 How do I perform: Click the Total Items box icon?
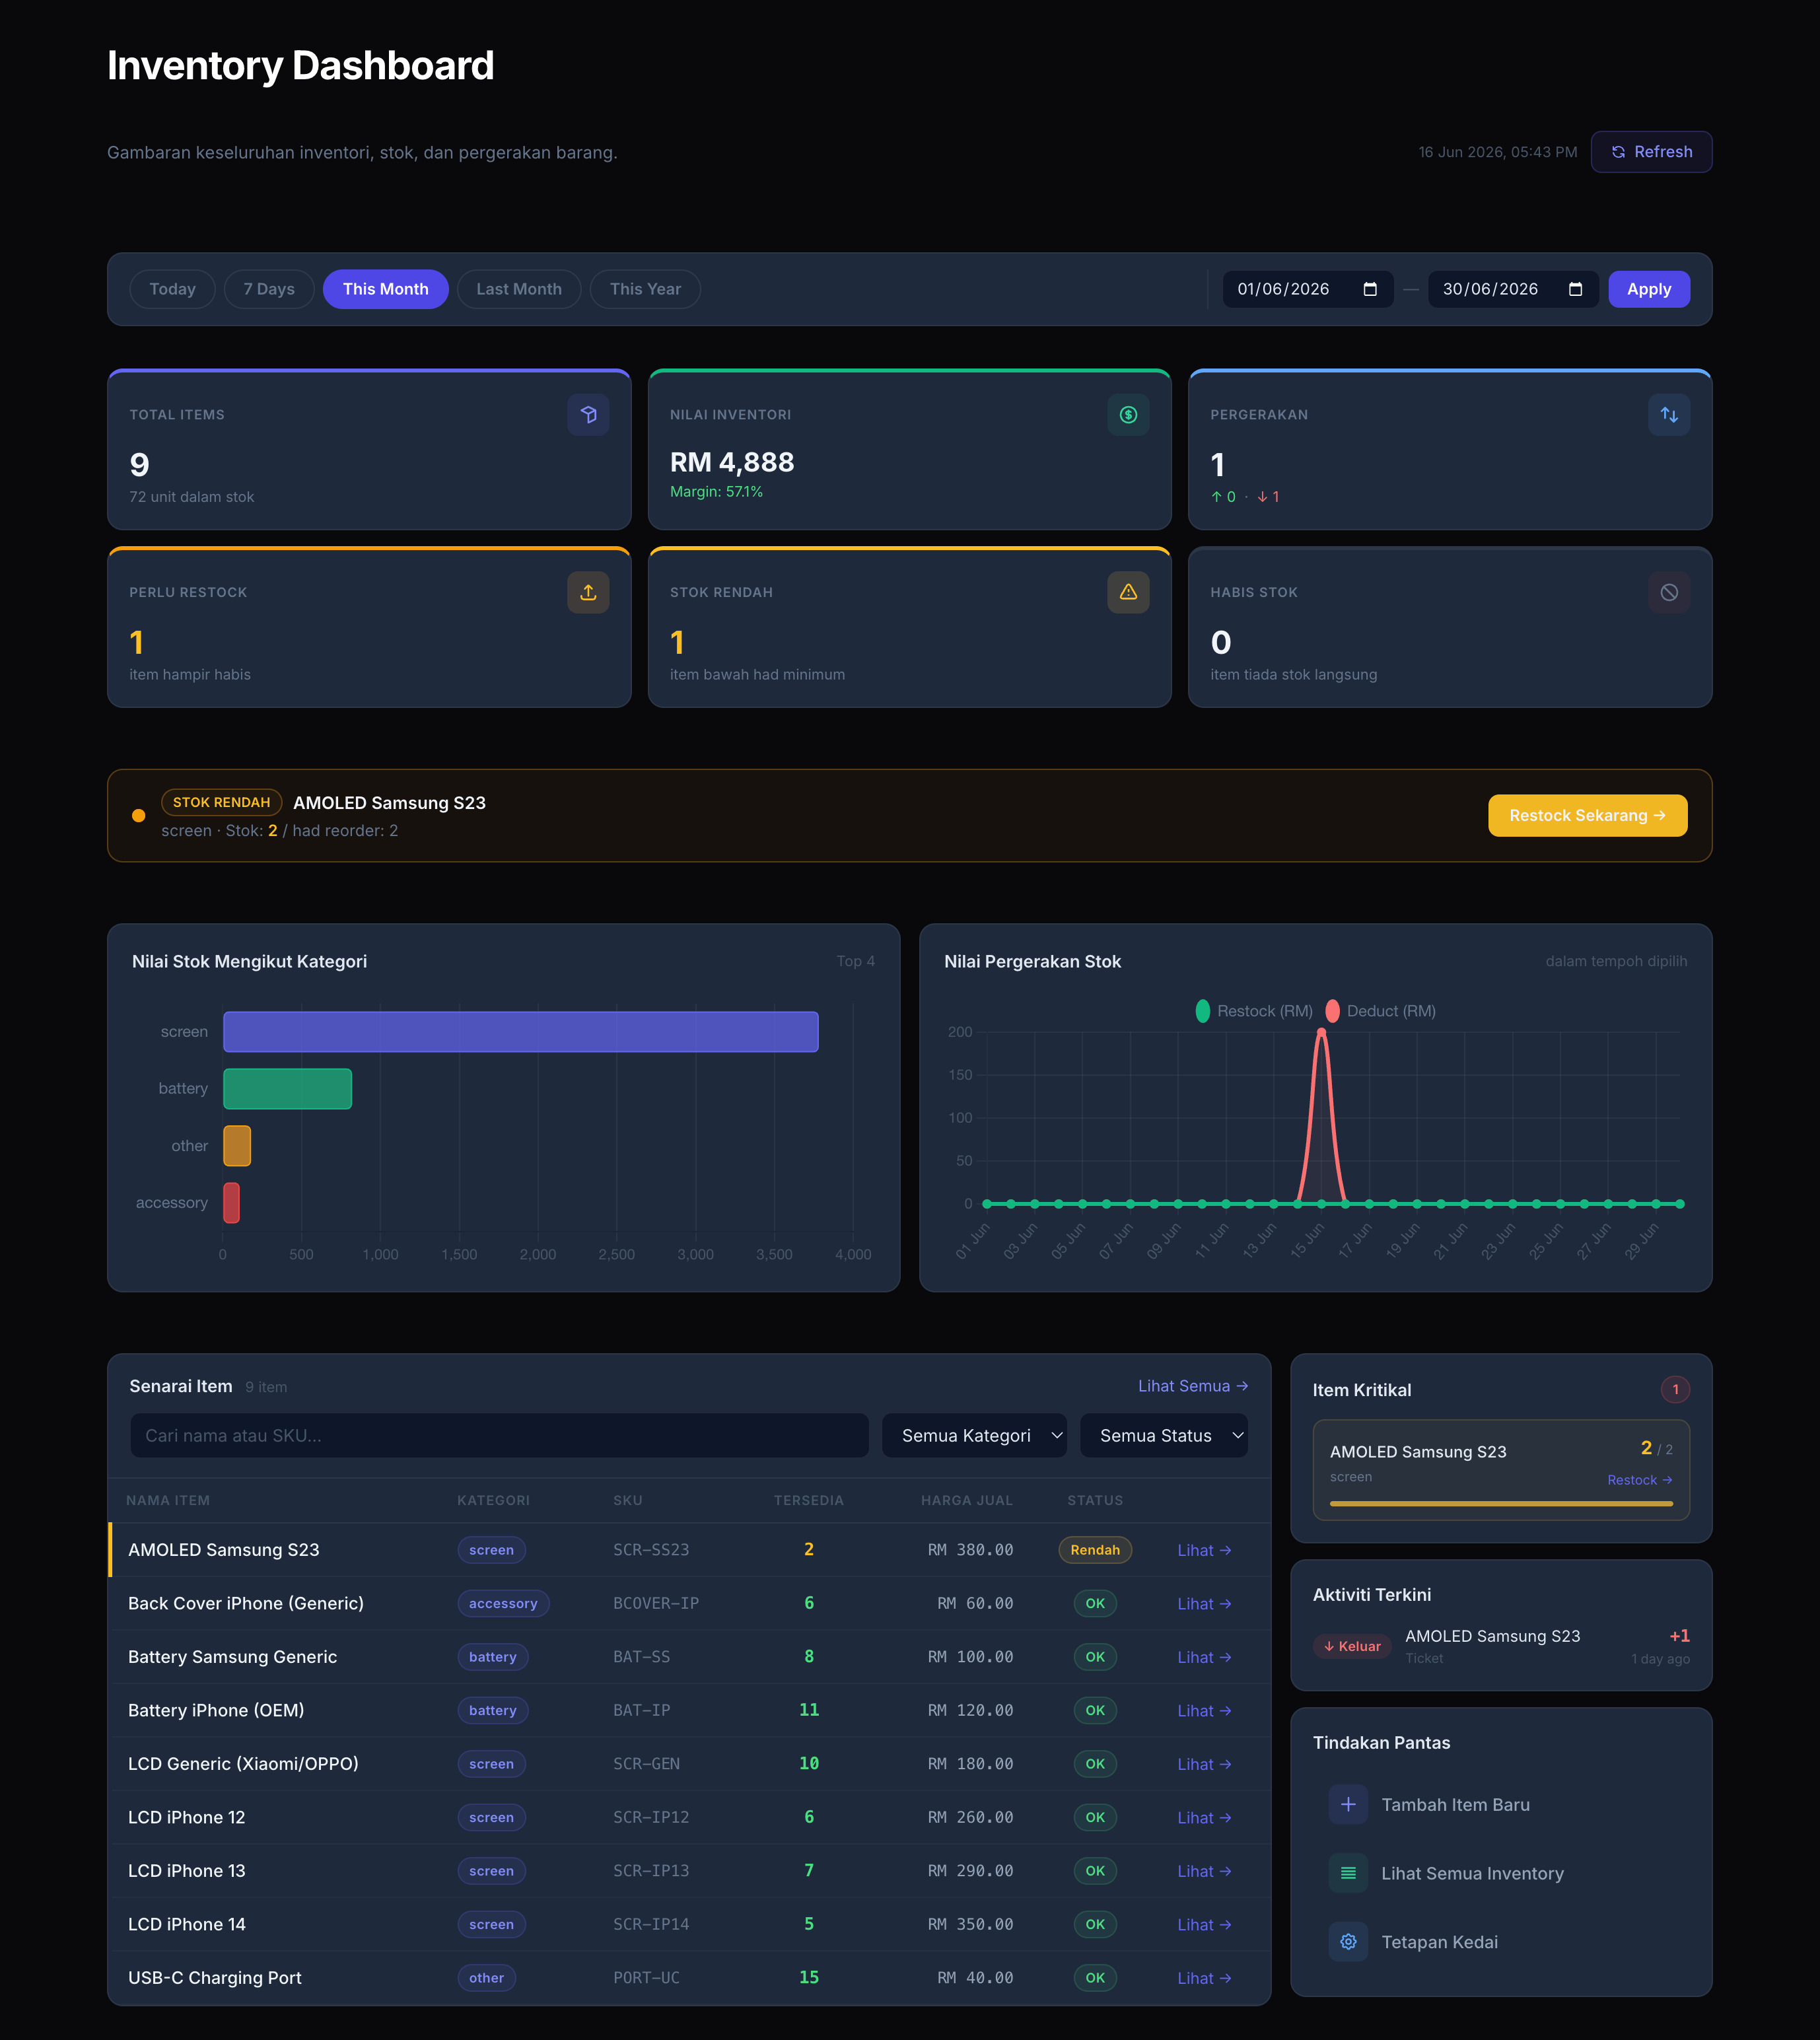click(x=588, y=414)
